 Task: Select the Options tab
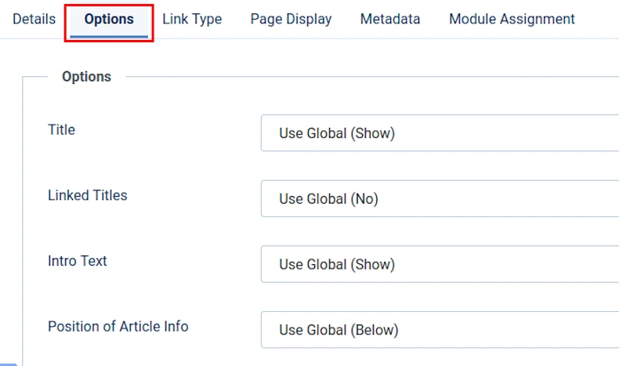tap(109, 19)
